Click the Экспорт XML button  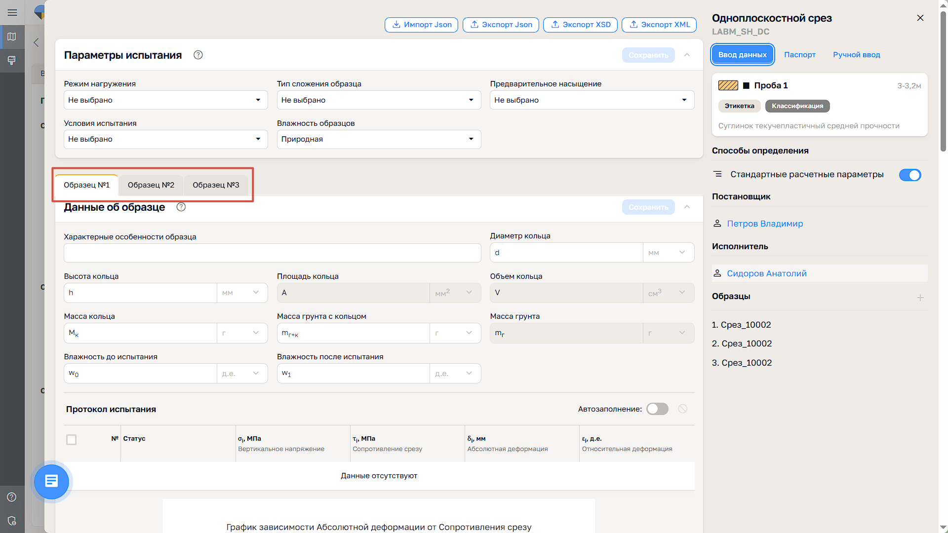tap(659, 25)
